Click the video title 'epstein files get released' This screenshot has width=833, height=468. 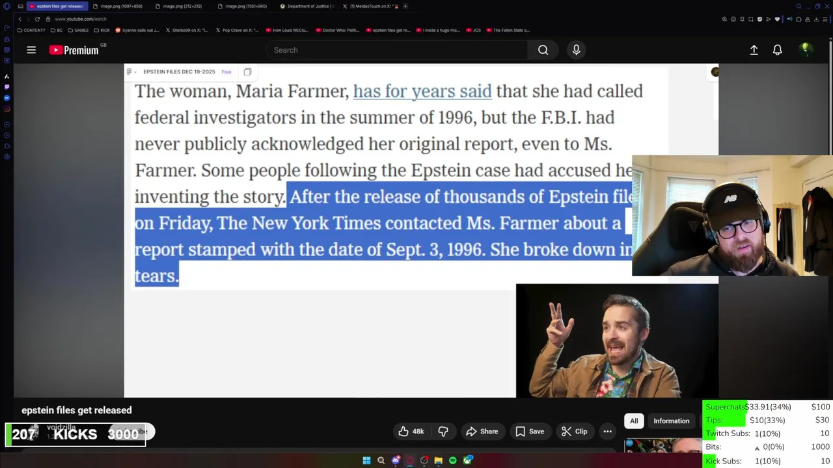(77, 410)
